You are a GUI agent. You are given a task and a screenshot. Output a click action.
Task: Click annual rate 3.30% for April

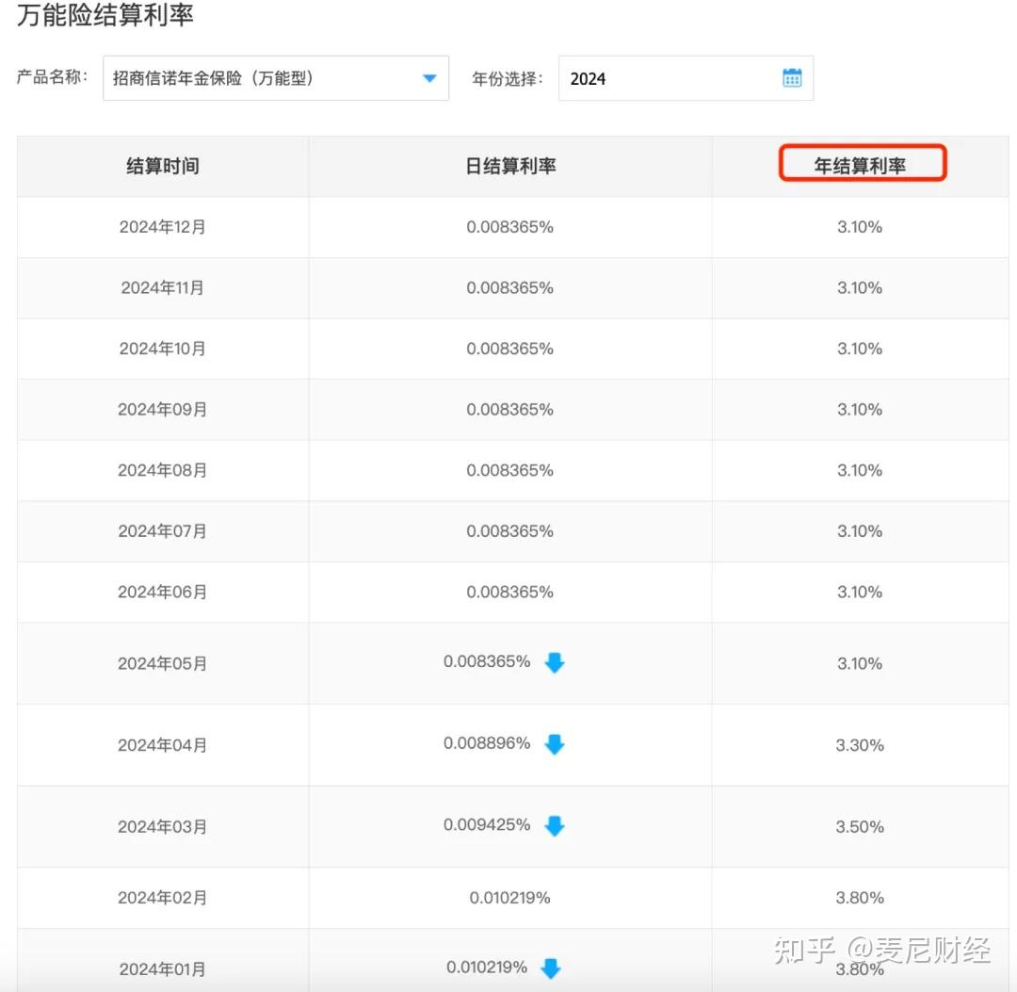point(860,745)
